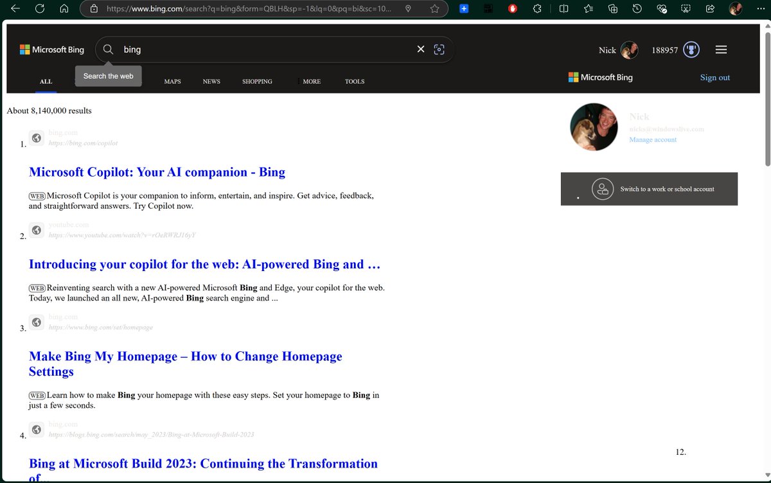This screenshot has height=483, width=771.
Task: Click the blogs.bing.com URL under result 4
Action: click(x=151, y=434)
